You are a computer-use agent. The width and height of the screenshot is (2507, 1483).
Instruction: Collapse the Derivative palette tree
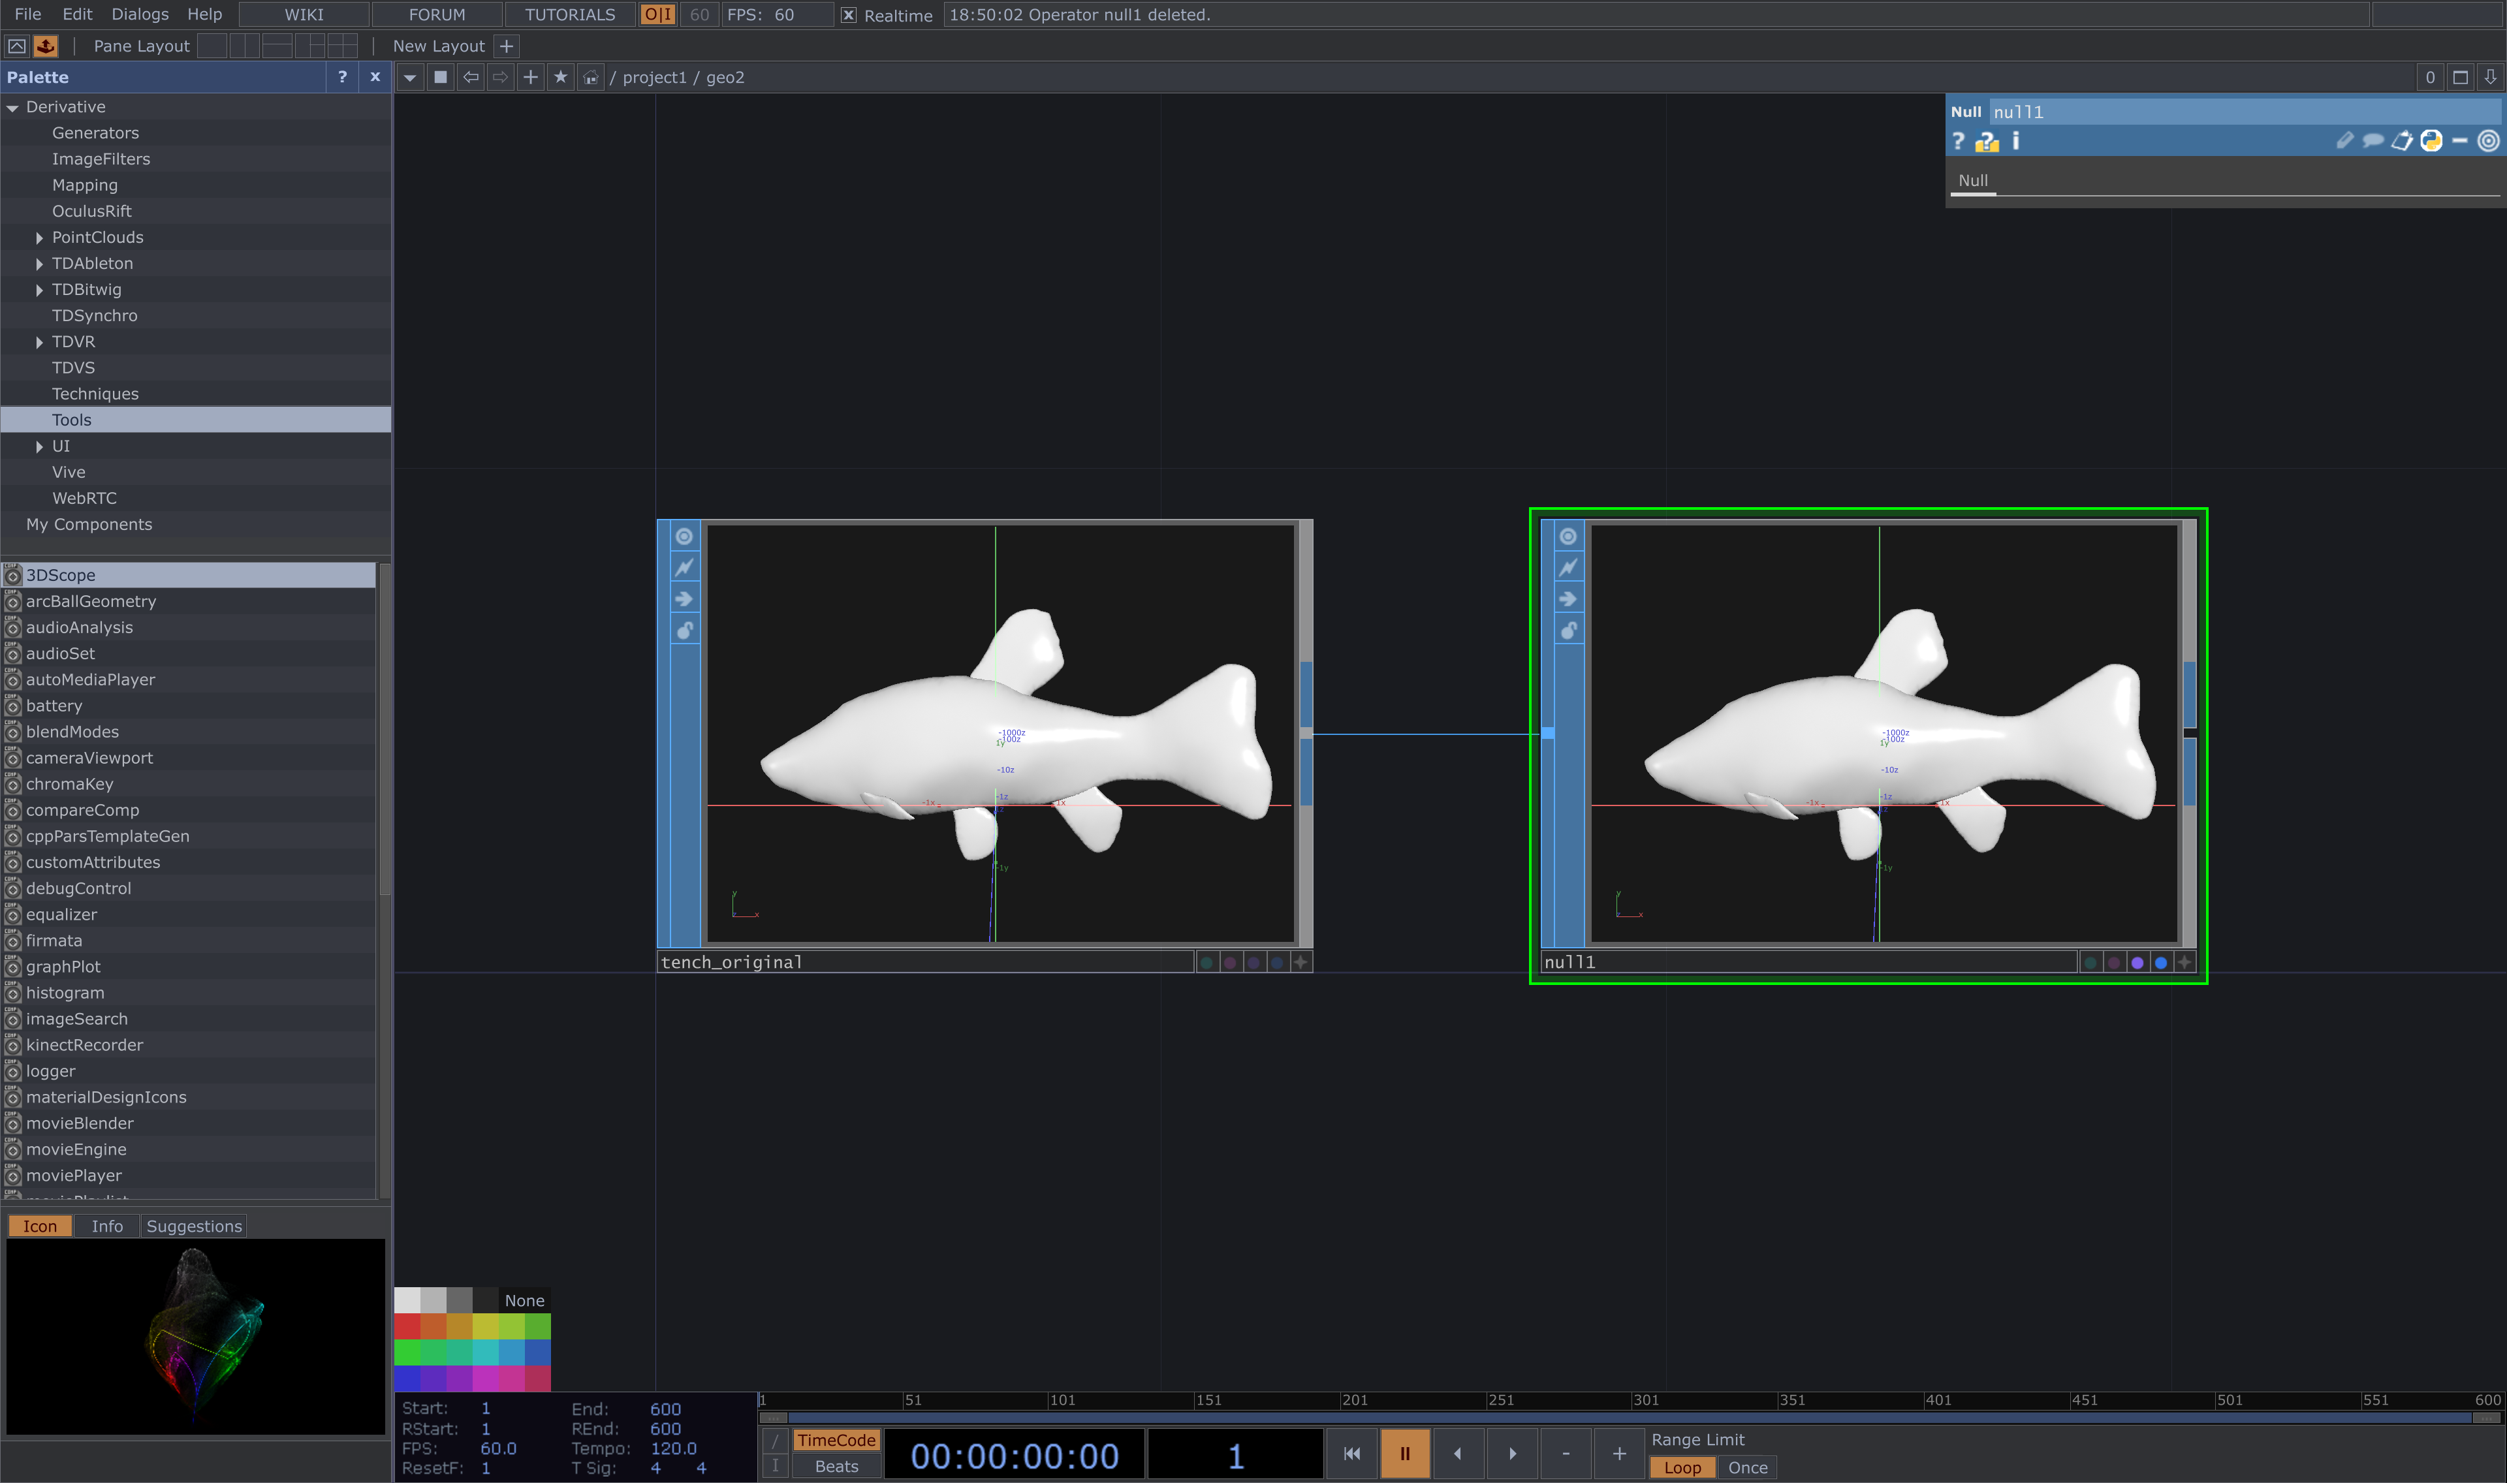tap(13, 107)
